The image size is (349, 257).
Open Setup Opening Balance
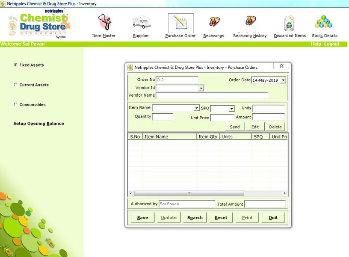click(39, 124)
